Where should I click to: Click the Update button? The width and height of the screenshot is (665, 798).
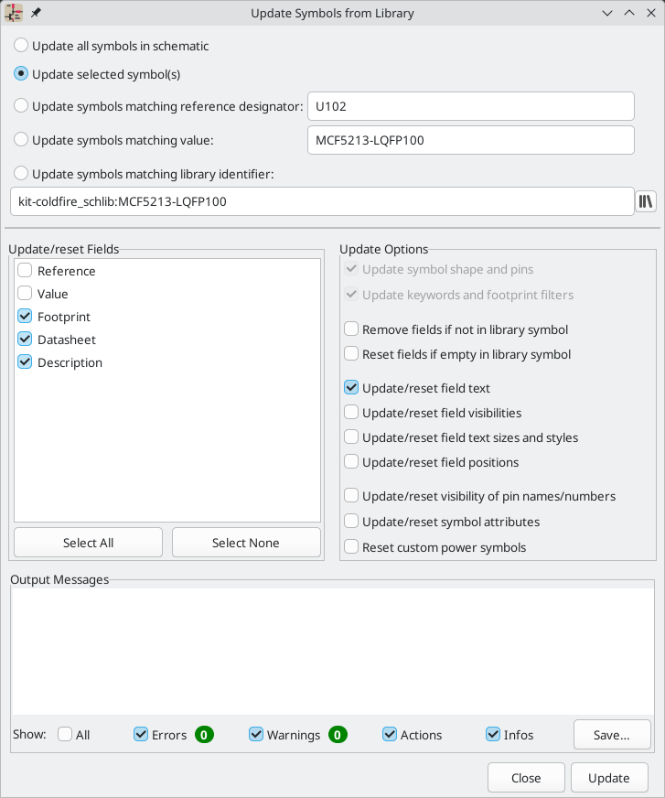[x=609, y=778]
